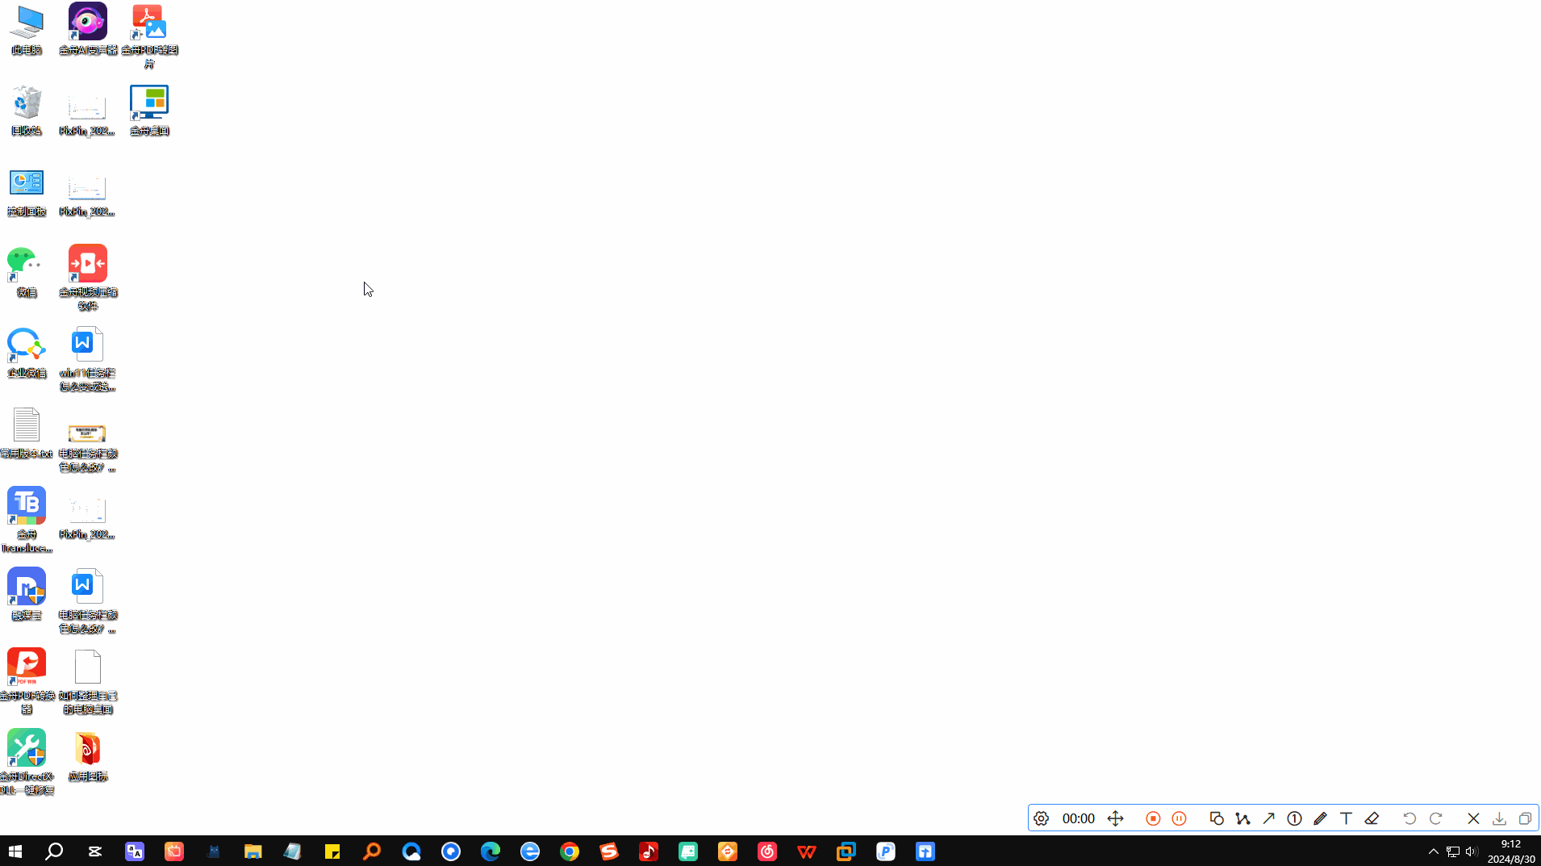Viewport: 1541px width, 866px height.
Task: Click the download/save icon in toolbar
Action: tap(1499, 818)
